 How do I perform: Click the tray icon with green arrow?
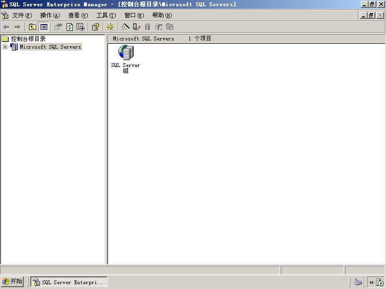coord(380,282)
